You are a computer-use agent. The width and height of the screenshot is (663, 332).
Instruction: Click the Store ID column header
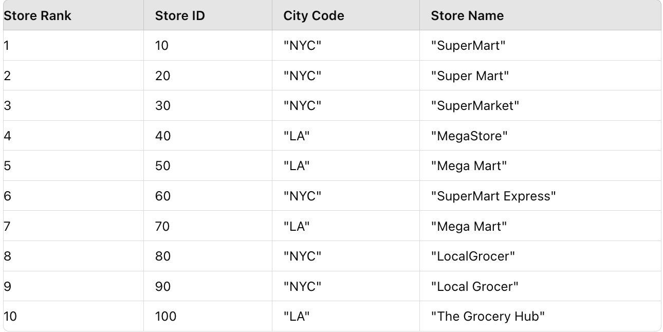tap(180, 15)
